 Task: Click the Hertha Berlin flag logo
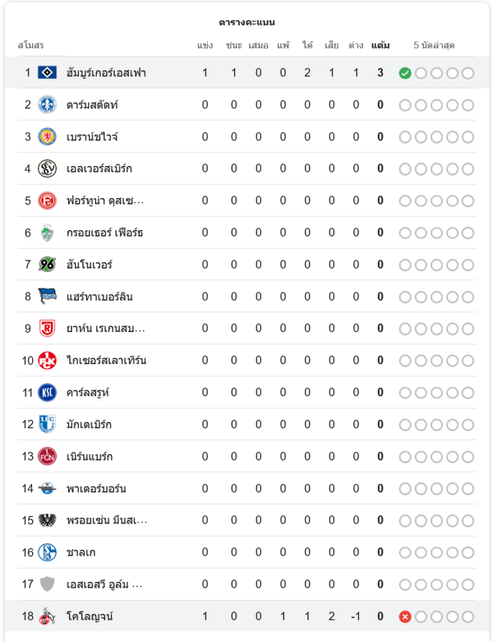click(x=47, y=296)
